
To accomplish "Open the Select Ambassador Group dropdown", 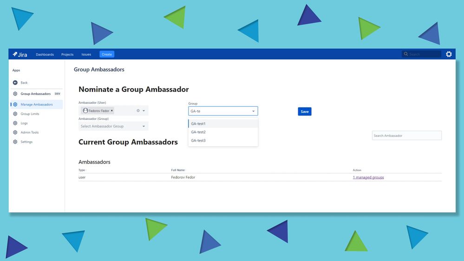I will pos(113,126).
